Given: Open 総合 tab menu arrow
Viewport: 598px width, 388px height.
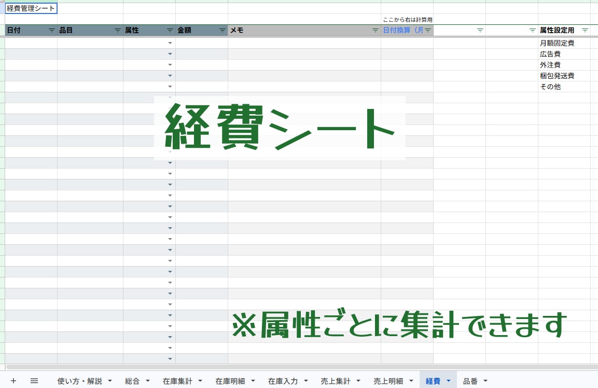Looking at the screenshot, I should point(148,381).
